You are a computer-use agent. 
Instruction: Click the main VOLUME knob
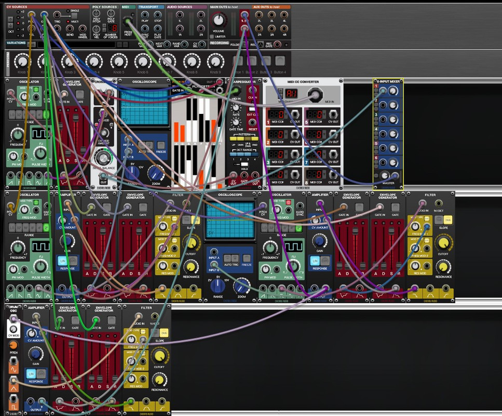[219, 20]
